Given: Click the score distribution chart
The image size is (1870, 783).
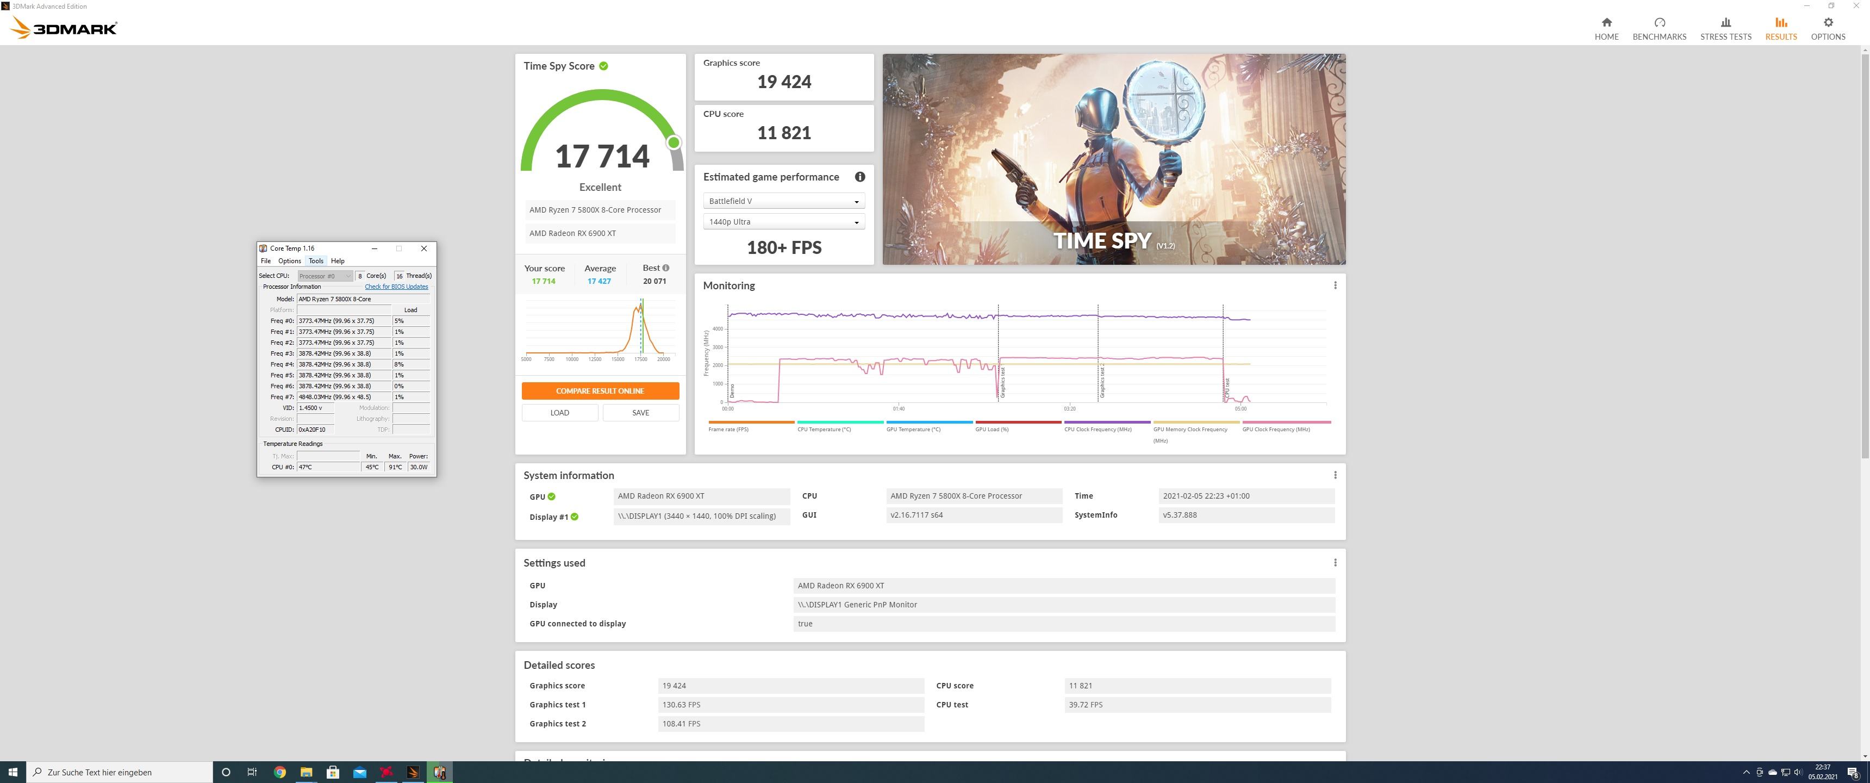Looking at the screenshot, I should pos(599,331).
